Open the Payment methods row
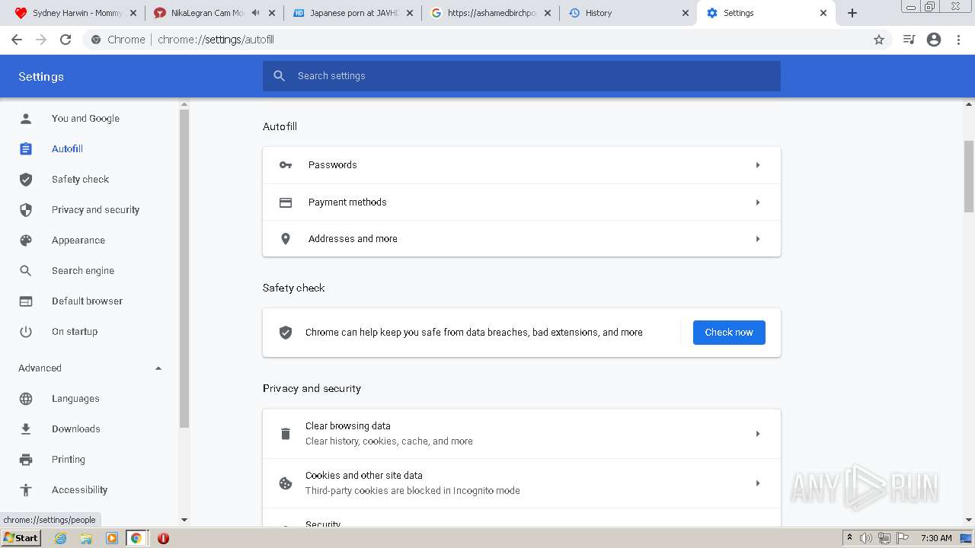Viewport: 975px width, 548px height. coord(522,202)
